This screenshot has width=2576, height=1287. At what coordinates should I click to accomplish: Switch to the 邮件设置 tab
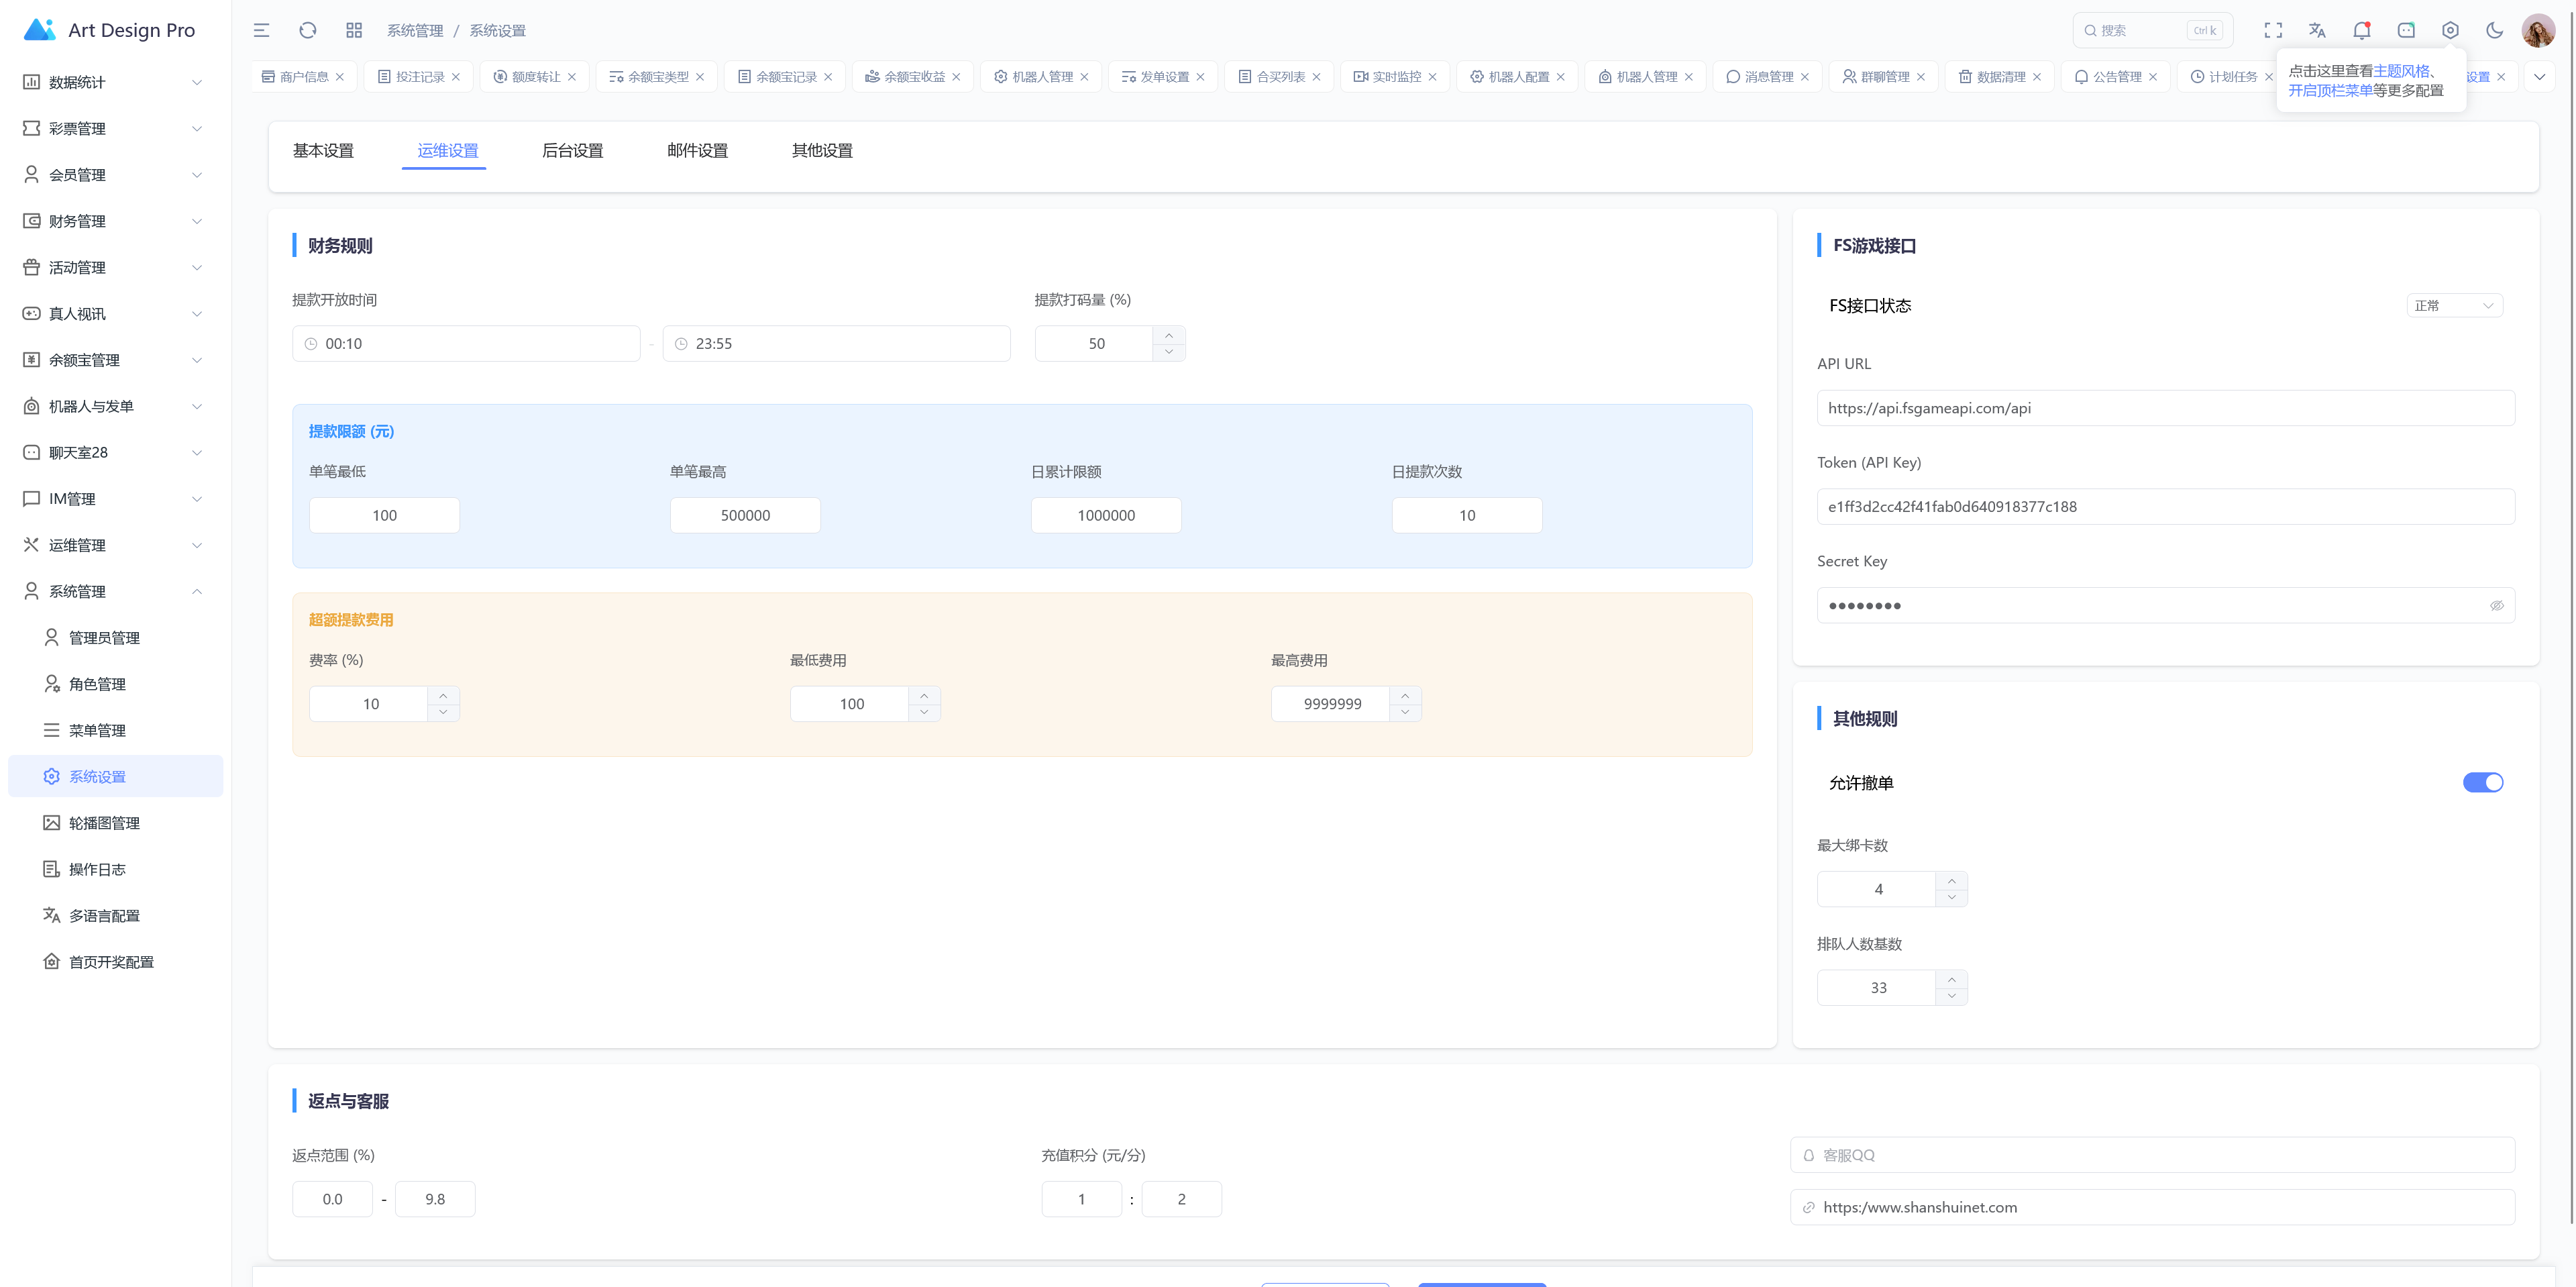pos(697,150)
